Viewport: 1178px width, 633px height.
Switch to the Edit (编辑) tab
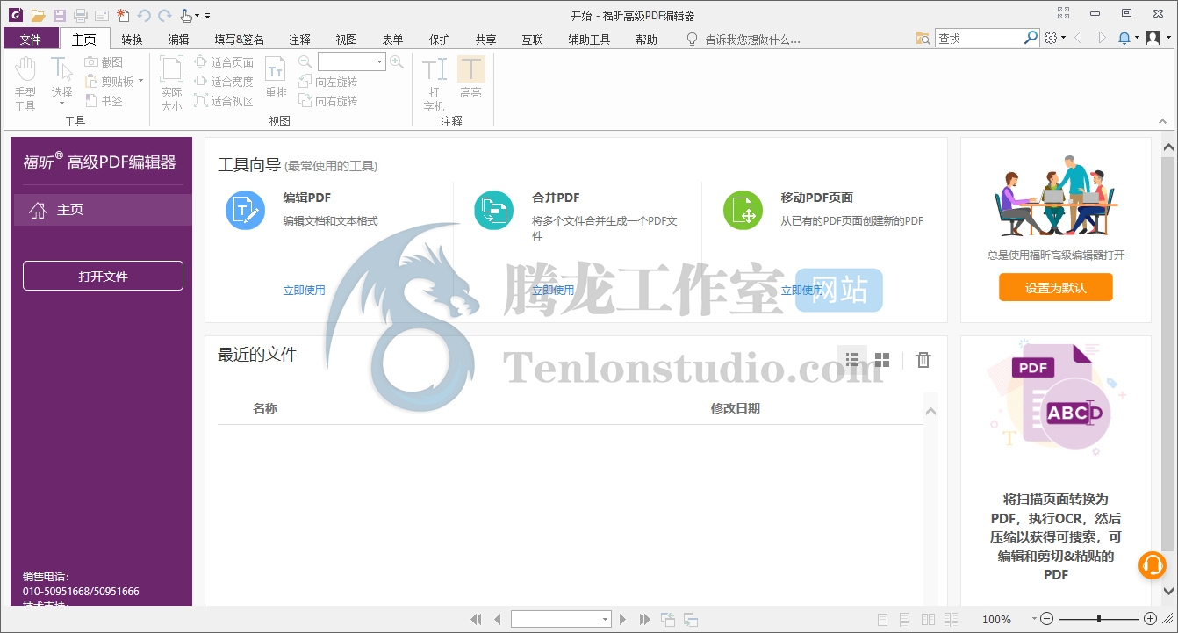pyautogui.click(x=179, y=40)
